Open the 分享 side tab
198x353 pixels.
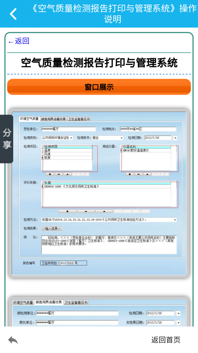[x=7, y=139]
